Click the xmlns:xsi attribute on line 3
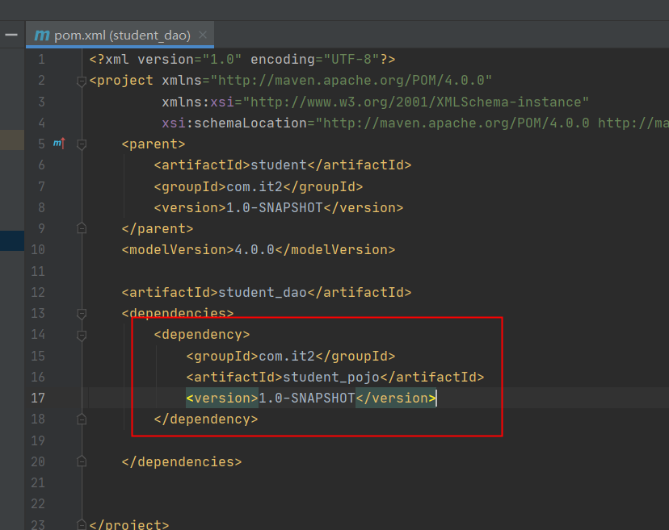 click(x=198, y=102)
